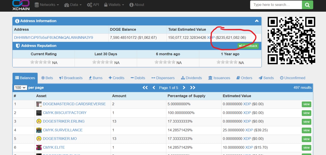
Task: Go to the next results page
Action: [184, 88]
